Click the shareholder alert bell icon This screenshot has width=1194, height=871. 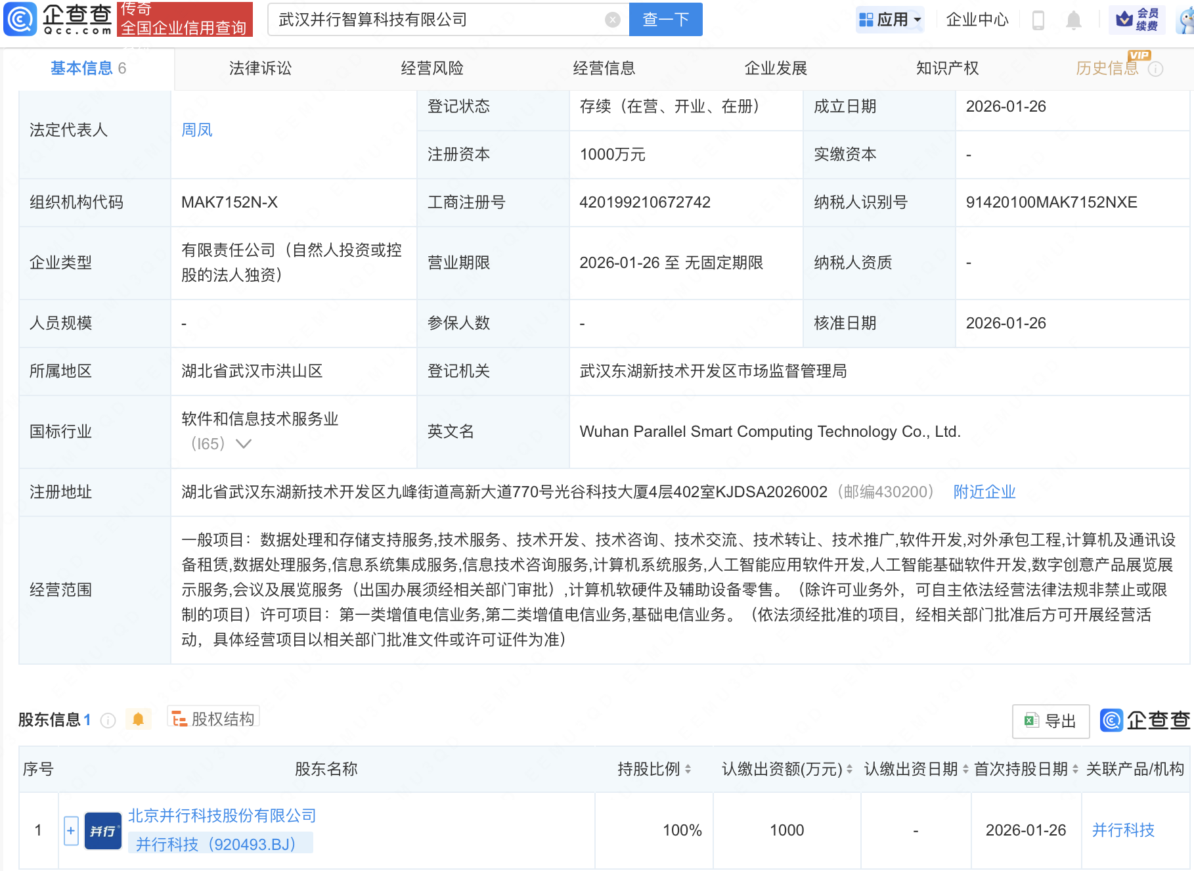click(138, 719)
